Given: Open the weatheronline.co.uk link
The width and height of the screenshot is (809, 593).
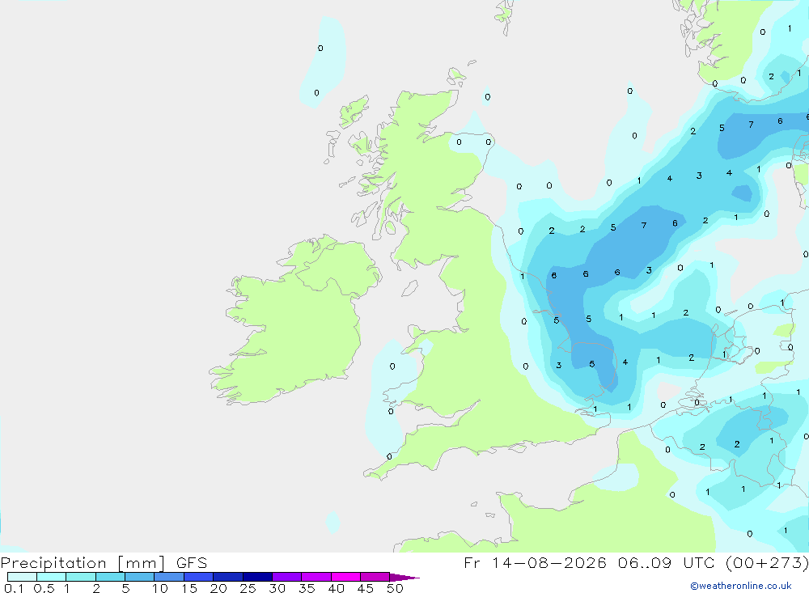Looking at the screenshot, I should coord(741,586).
